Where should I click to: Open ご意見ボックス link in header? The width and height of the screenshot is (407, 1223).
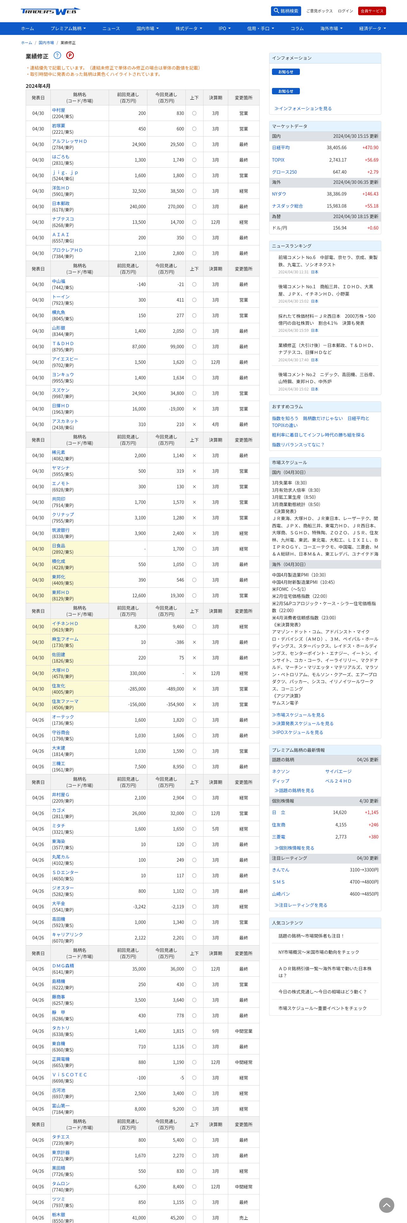pyautogui.click(x=319, y=11)
